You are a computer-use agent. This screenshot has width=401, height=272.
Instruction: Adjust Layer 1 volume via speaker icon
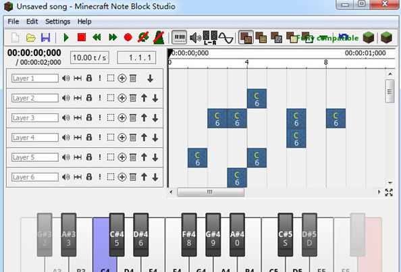click(66, 78)
